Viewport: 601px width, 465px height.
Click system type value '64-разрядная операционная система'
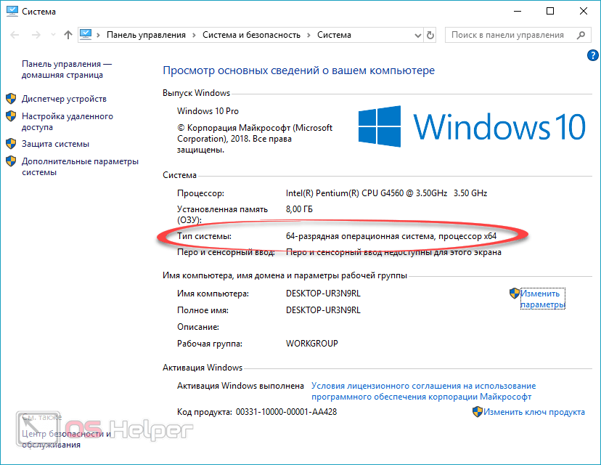tap(360, 236)
